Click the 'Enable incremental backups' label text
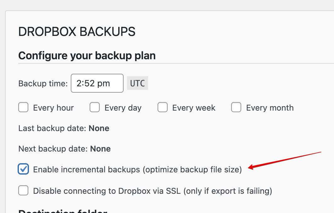 (137, 170)
